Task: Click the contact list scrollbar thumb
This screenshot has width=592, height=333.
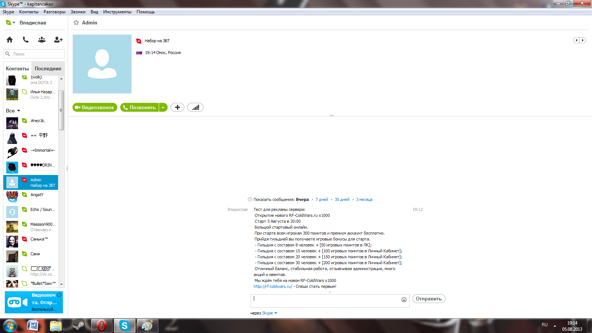Action: 61,110
